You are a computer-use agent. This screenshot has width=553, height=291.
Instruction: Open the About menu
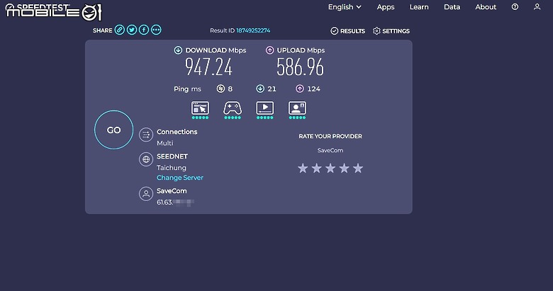click(486, 7)
